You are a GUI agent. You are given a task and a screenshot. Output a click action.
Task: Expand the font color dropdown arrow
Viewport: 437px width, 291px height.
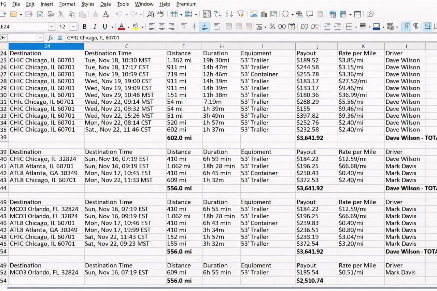pos(128,27)
